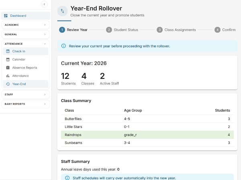The height and width of the screenshot is (180, 241).
Task: Click the Age Group column header
Action: 133,110
